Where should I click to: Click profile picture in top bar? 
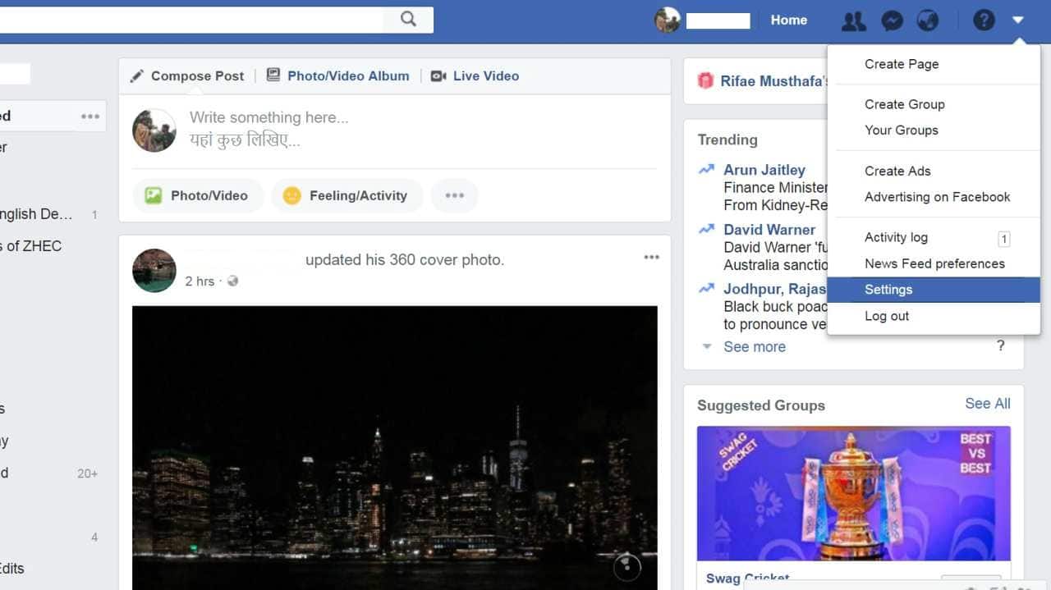pos(668,20)
